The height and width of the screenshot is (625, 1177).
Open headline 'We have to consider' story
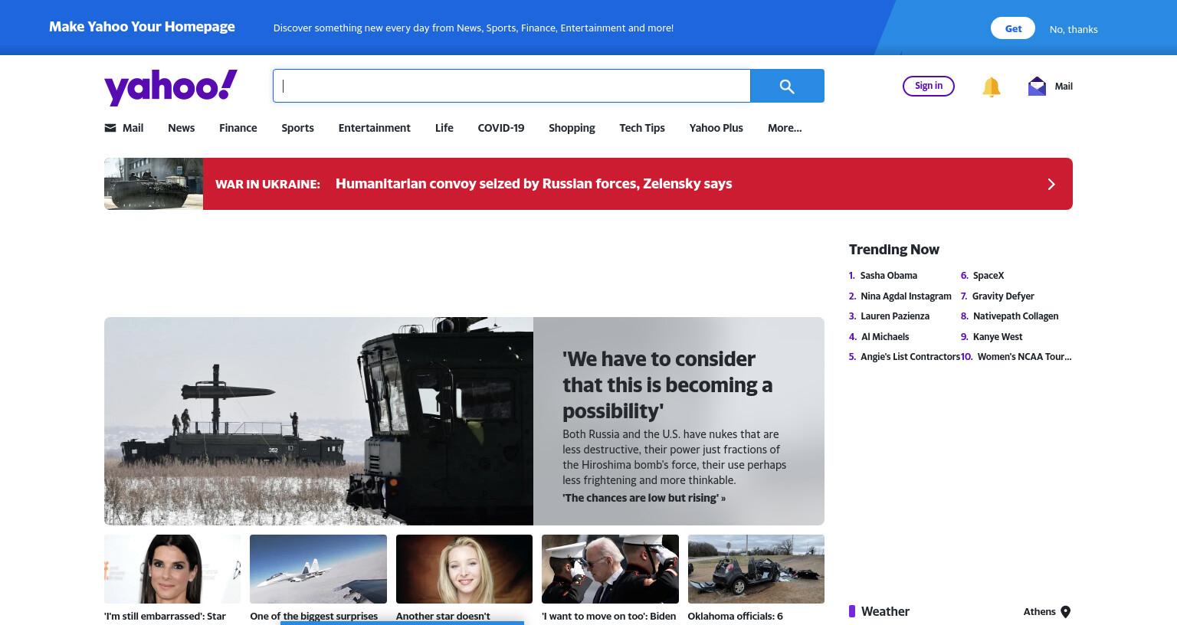(667, 384)
